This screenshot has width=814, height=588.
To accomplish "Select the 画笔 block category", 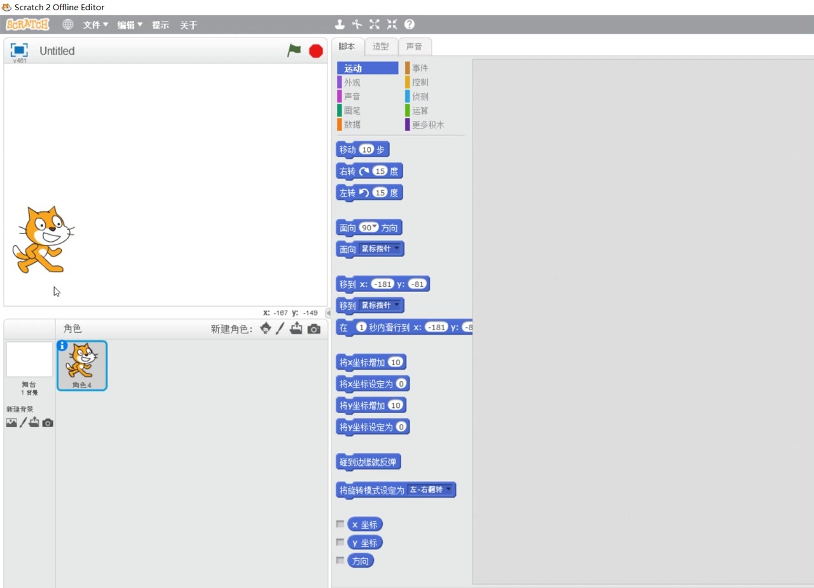I will coord(368,110).
